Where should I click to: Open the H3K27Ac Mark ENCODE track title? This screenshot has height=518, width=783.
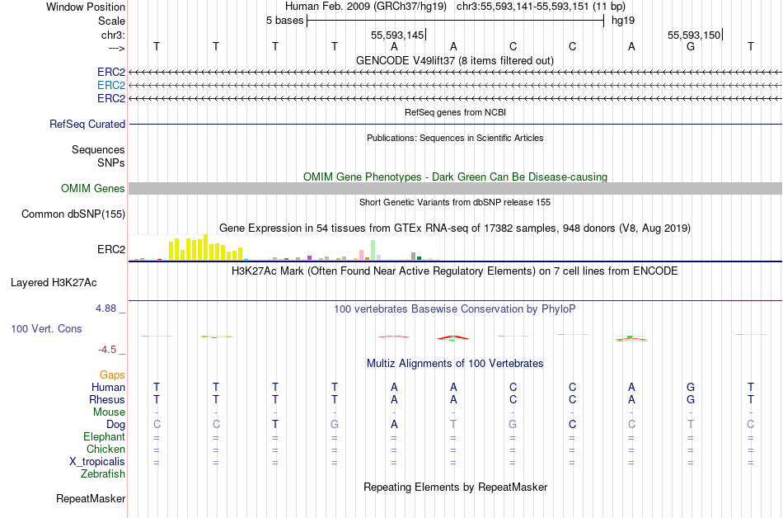click(x=455, y=271)
